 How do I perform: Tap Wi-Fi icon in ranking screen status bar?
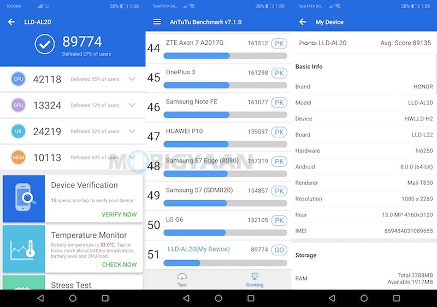click(x=192, y=6)
